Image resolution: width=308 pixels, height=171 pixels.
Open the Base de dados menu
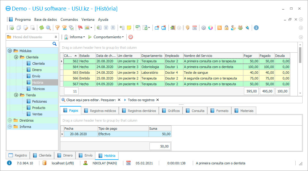[x=45, y=20]
